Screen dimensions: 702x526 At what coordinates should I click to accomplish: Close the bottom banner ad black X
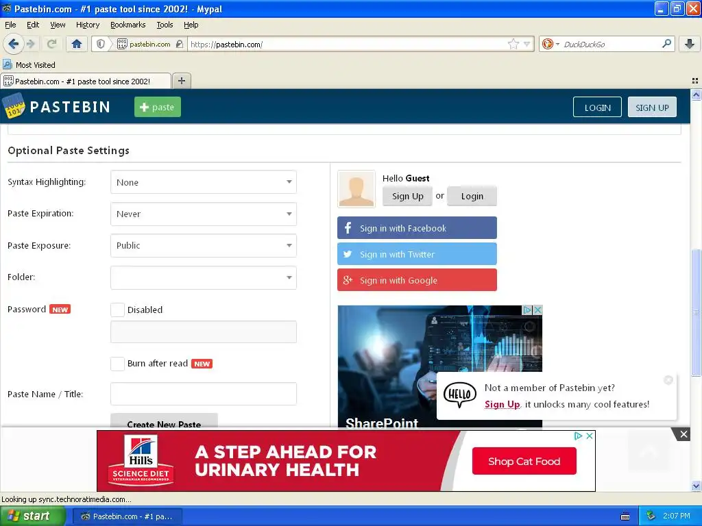tap(683, 434)
